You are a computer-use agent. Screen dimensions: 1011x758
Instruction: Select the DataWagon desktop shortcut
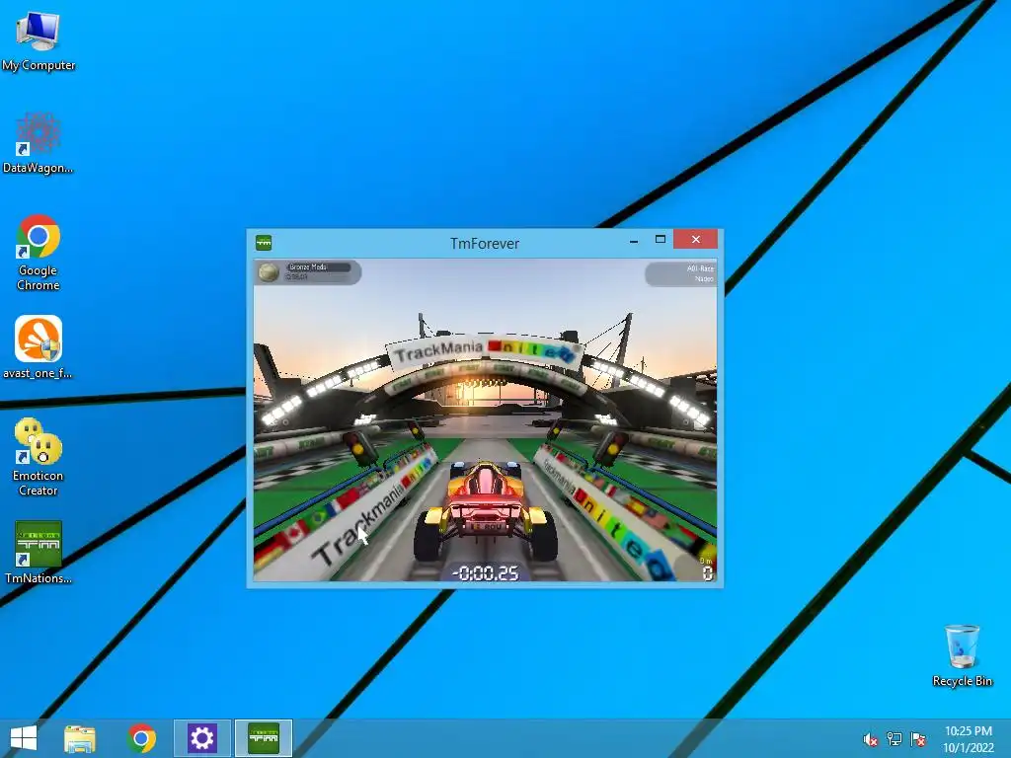(x=39, y=143)
